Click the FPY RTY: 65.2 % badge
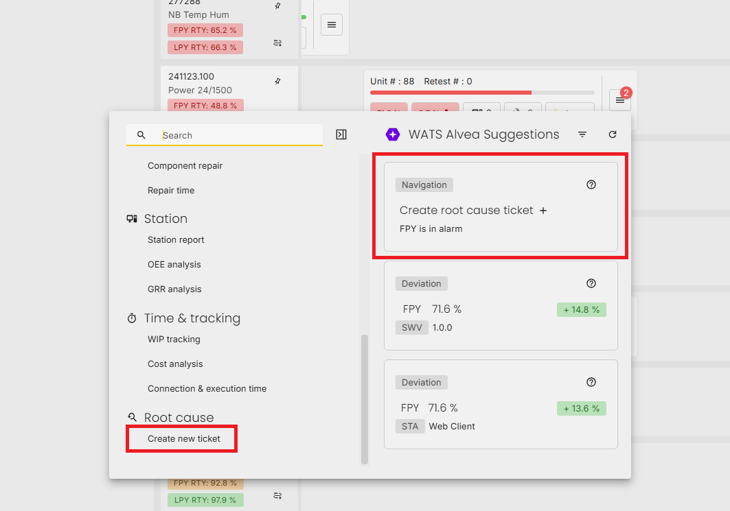This screenshot has height=511, width=730. [205, 30]
